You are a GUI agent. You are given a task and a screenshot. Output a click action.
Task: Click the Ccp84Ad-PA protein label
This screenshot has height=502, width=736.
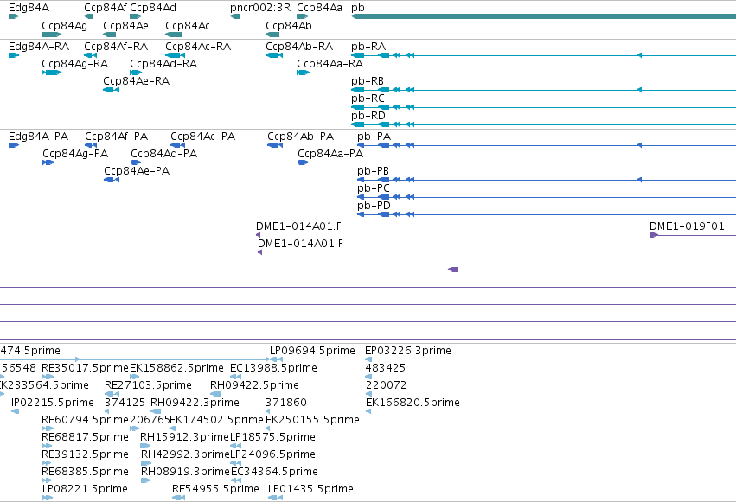pyautogui.click(x=163, y=154)
